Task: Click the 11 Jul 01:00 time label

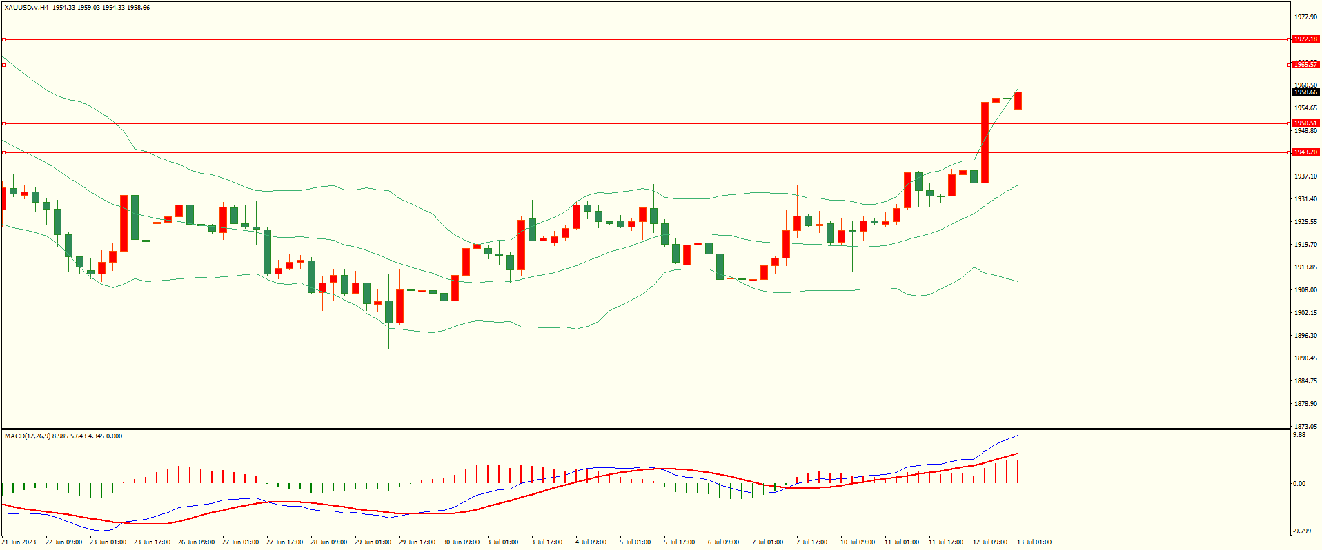Action: point(901,542)
